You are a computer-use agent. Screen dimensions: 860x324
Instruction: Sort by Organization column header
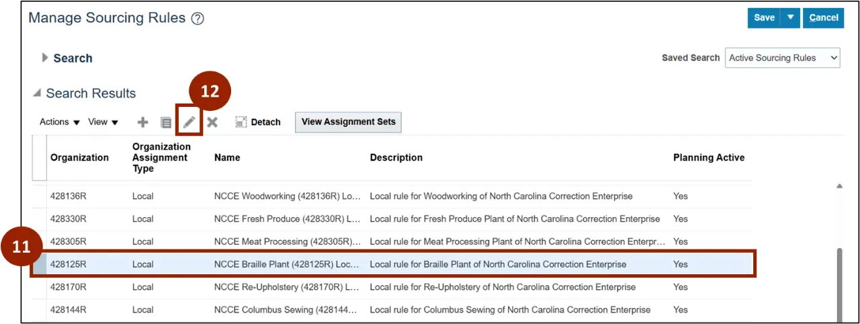pos(79,157)
